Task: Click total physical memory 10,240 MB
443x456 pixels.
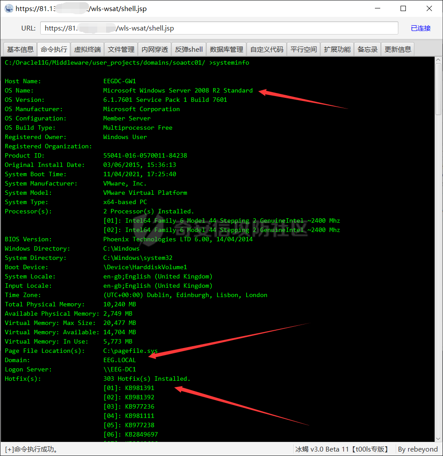Action: click(x=120, y=305)
